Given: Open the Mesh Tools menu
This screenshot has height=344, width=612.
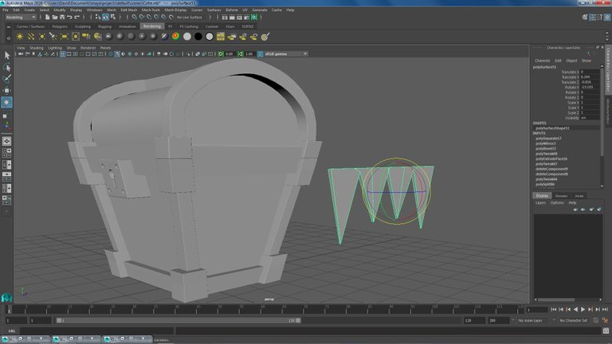Looking at the screenshot, I should pyautogui.click(x=151, y=10).
